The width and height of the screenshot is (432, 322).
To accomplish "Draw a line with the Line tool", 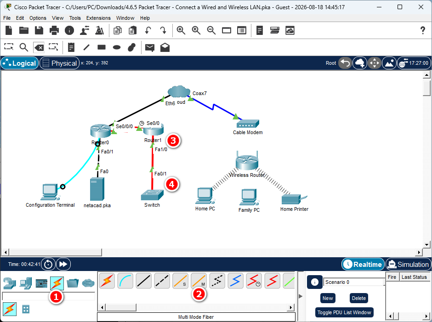I will 86,47.
